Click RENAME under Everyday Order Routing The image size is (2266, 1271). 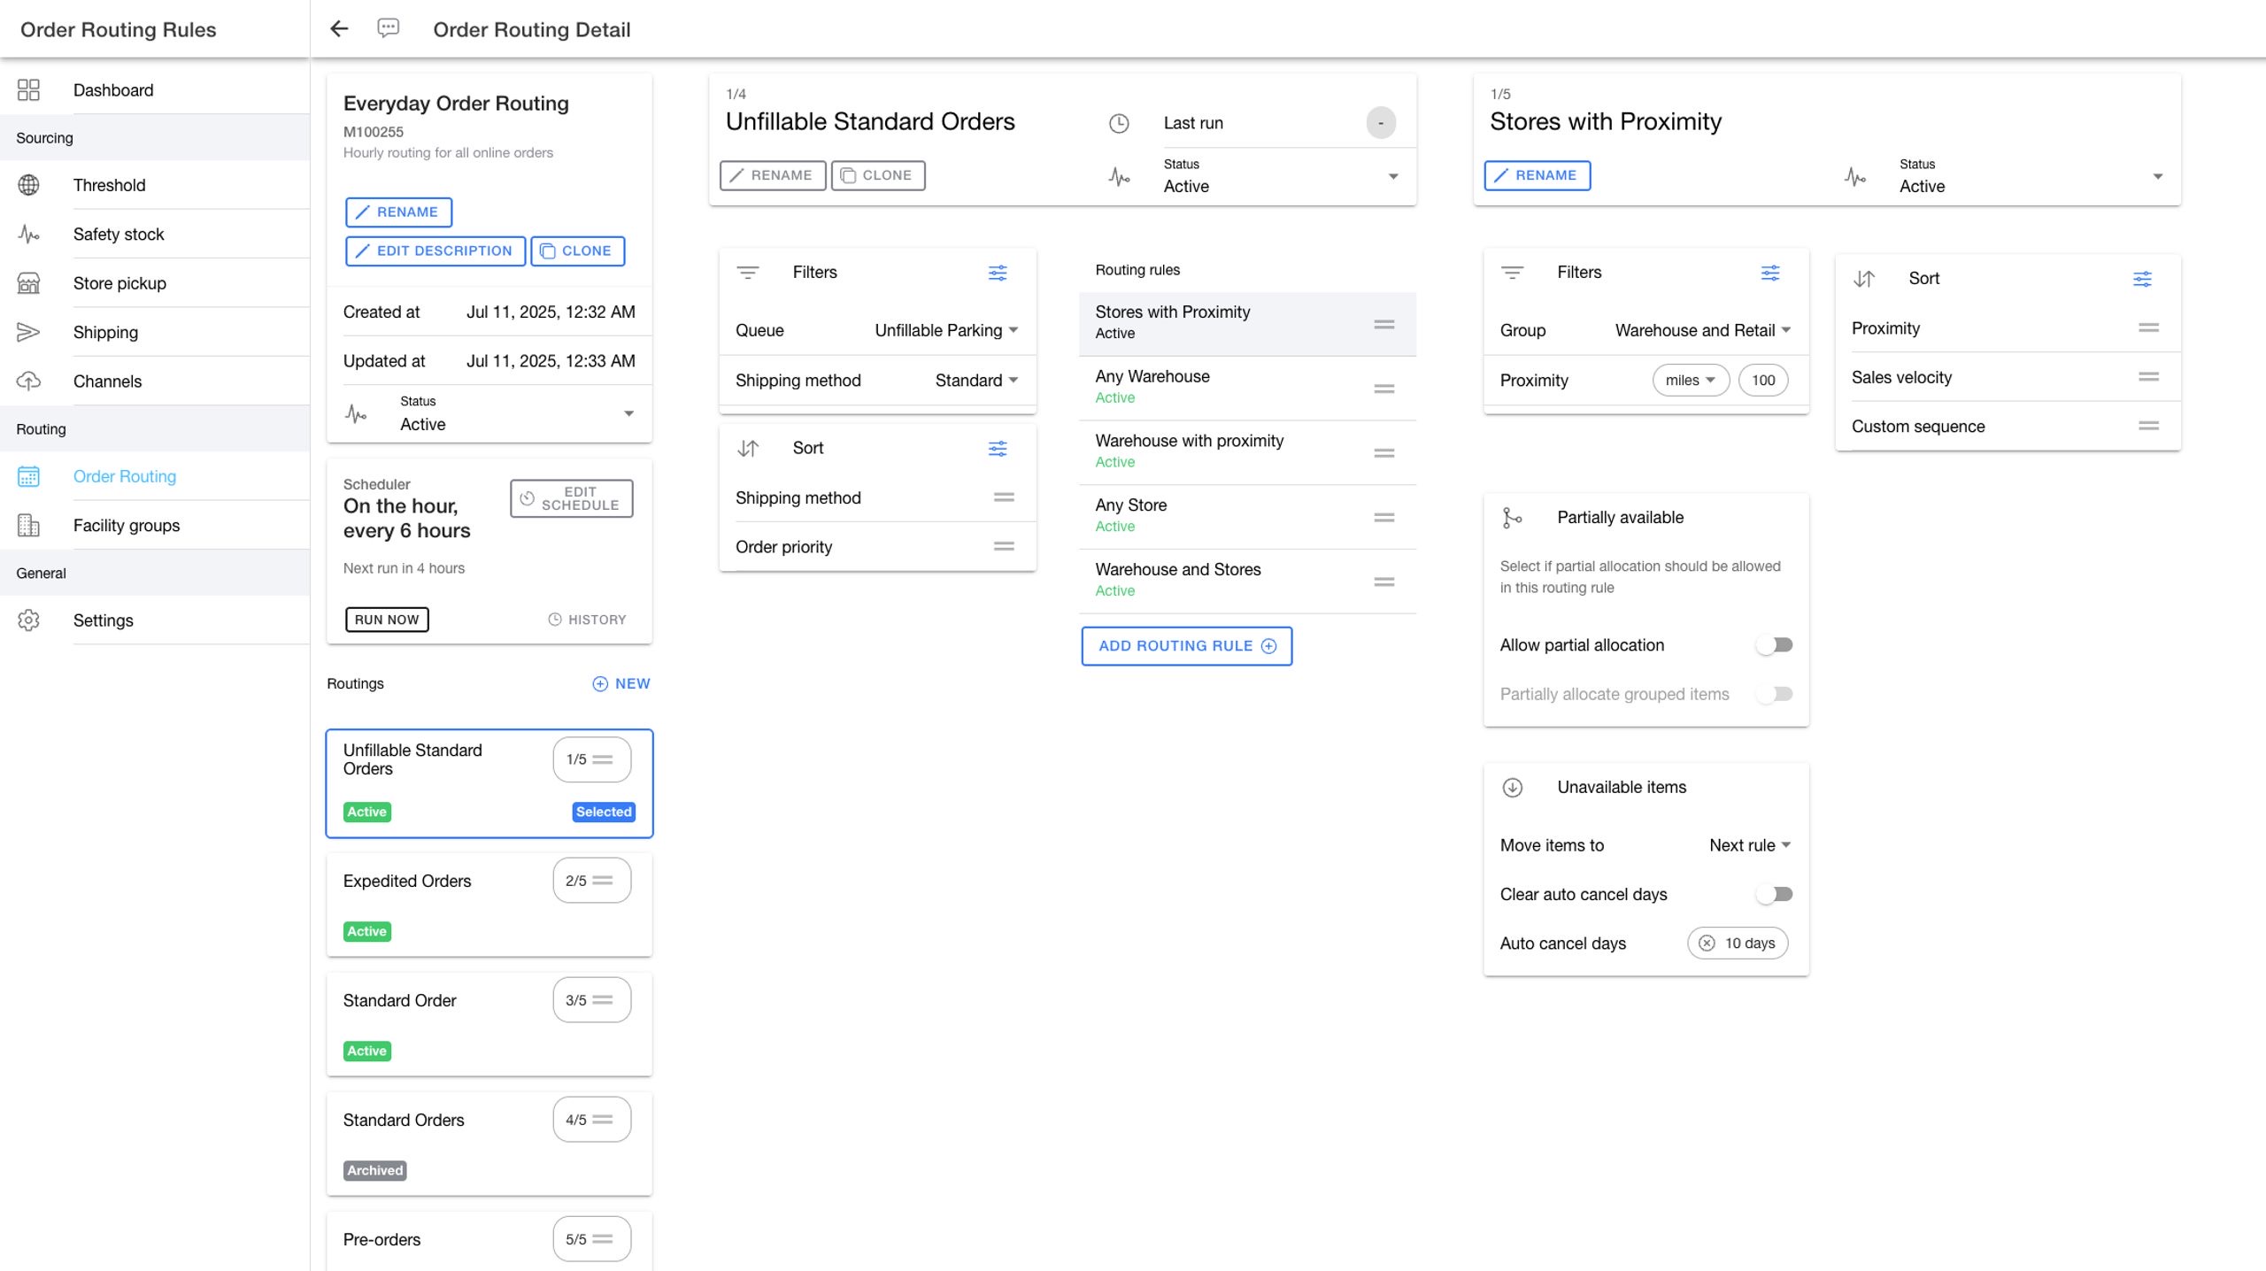[398, 212]
